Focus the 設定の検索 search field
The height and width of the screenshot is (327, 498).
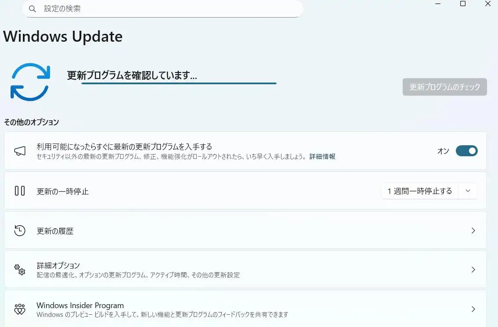tap(167, 9)
